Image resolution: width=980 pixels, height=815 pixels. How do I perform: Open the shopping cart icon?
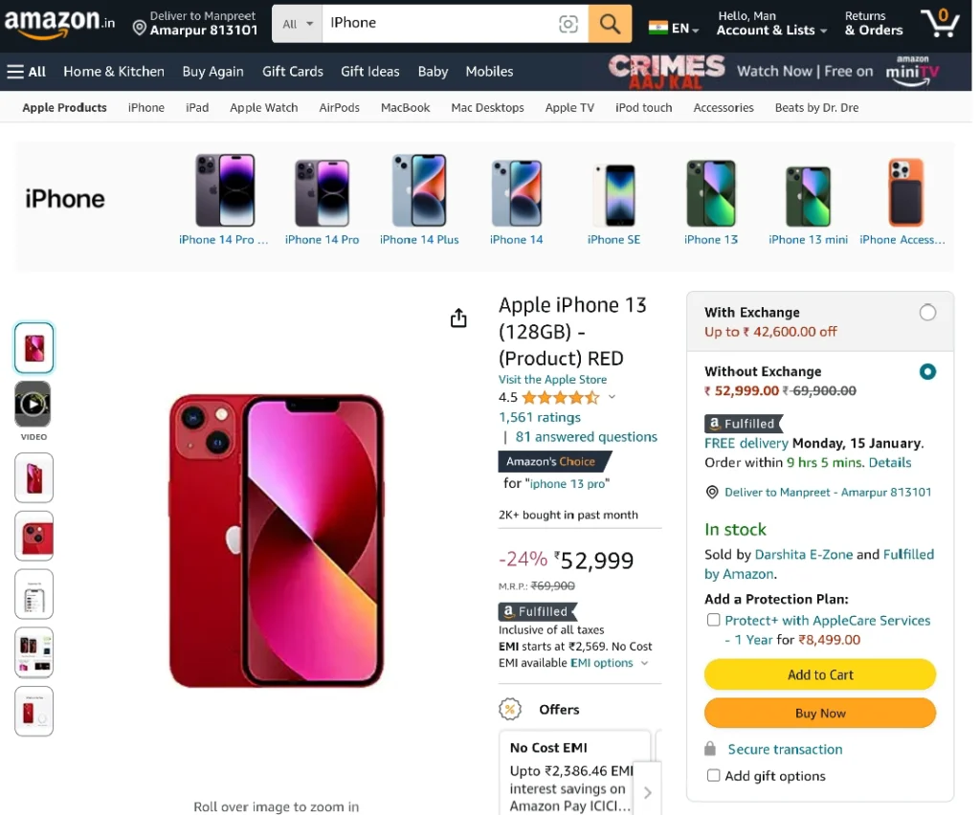pyautogui.click(x=940, y=23)
